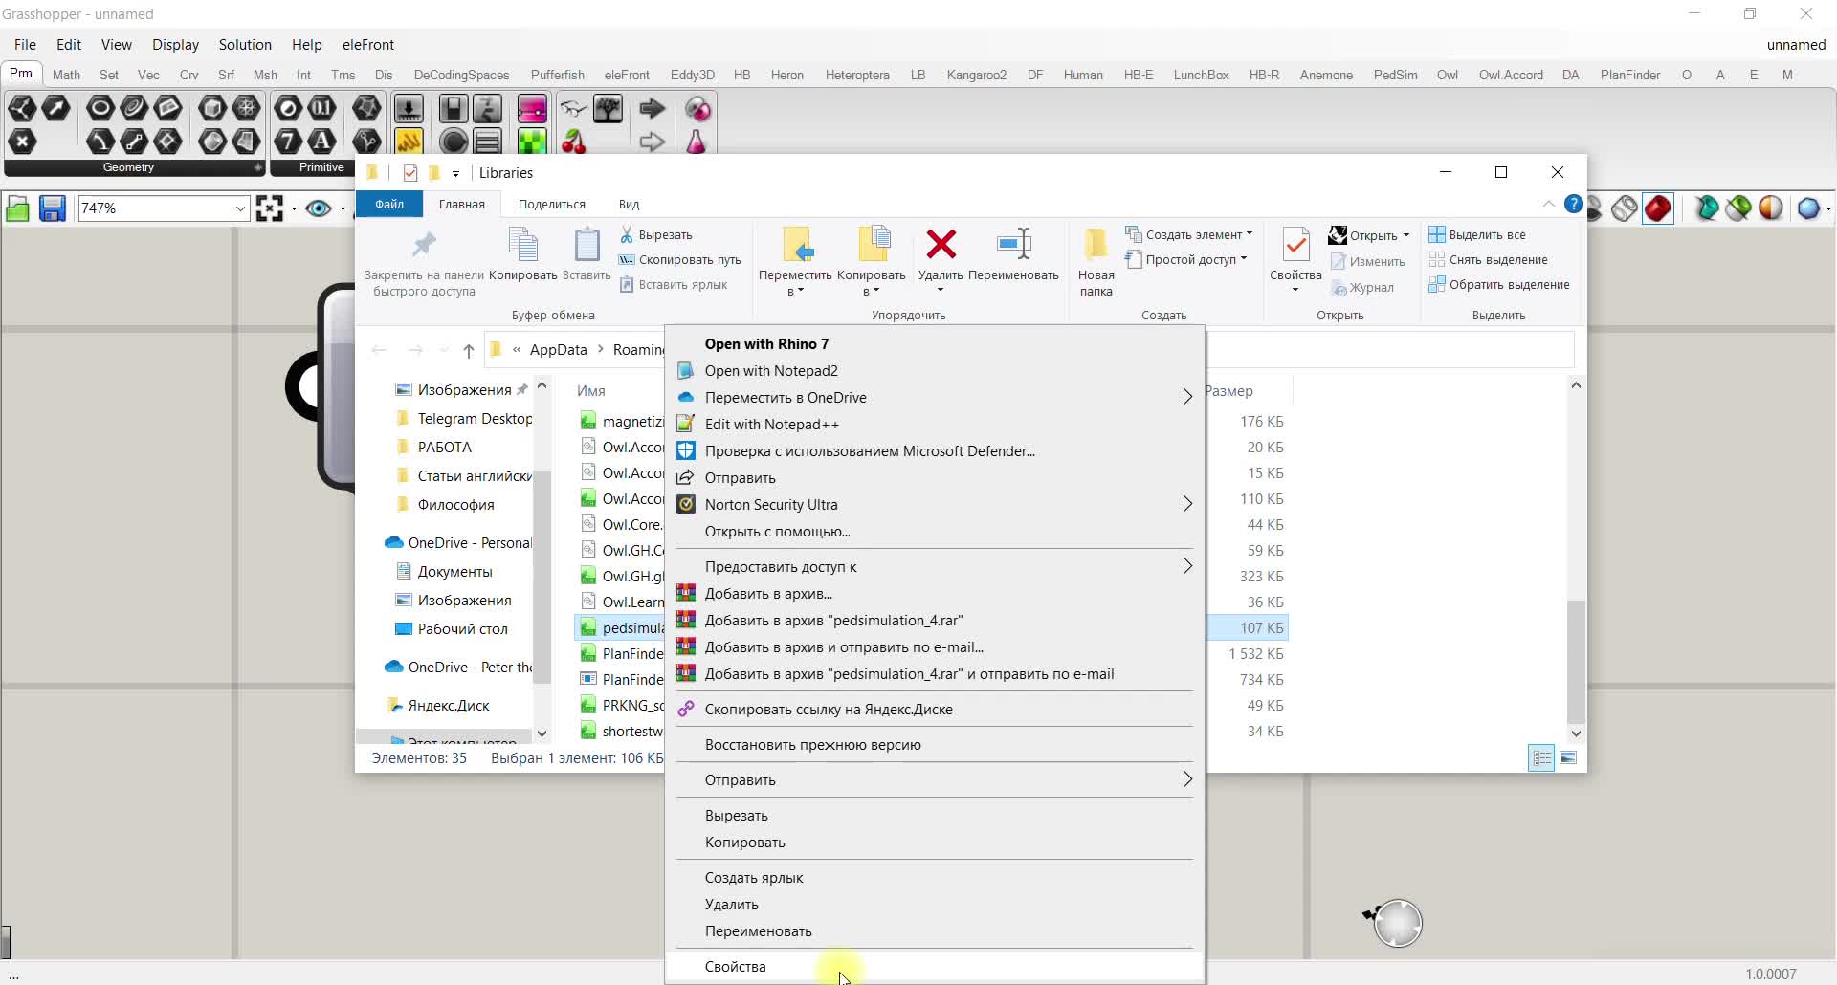This screenshot has width=1837, height=985.
Task: Expand the 'Создать элемент' dropdown
Action: [1250, 234]
